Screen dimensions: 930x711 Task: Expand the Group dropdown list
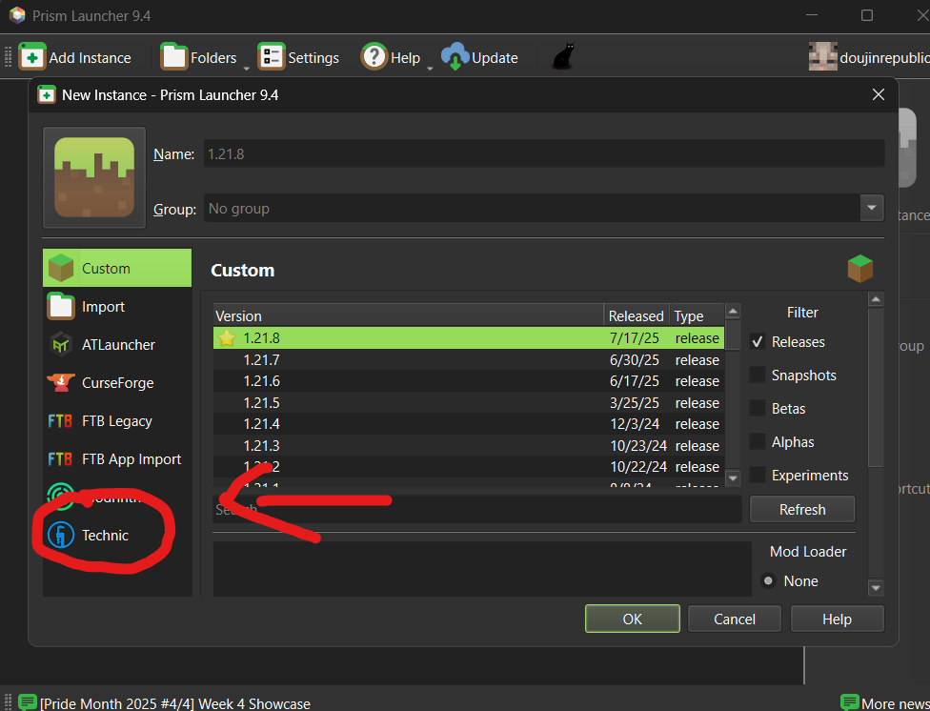871,208
